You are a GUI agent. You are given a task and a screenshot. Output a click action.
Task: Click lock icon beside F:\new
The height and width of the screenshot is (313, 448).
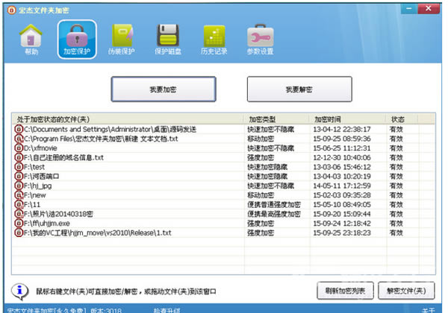19,195
